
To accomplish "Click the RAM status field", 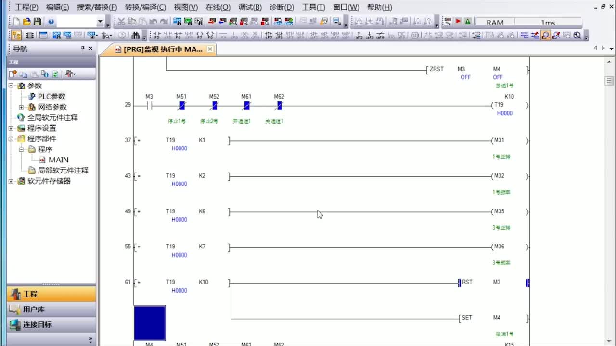I will point(495,22).
